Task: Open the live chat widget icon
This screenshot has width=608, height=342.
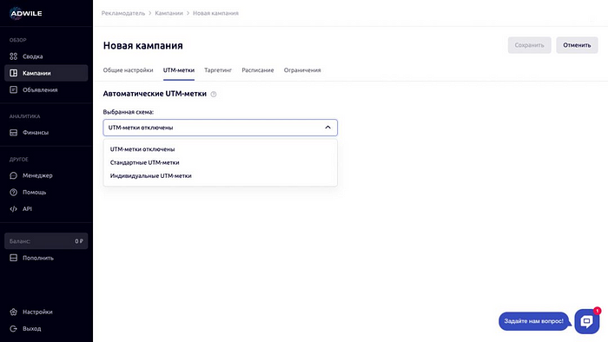Action: 586,321
